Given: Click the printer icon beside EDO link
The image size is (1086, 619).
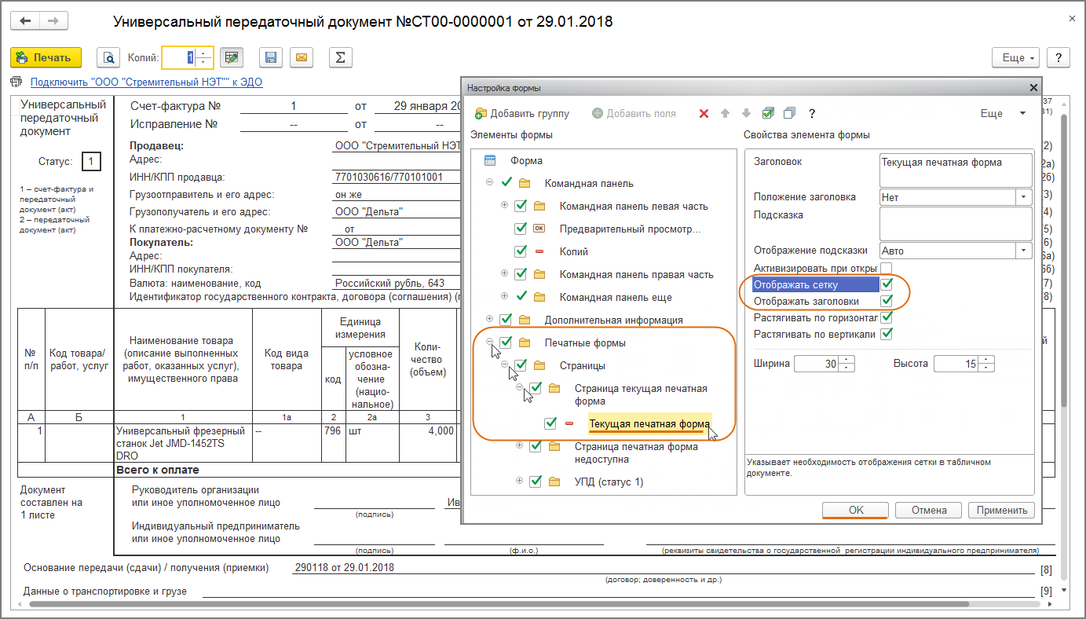Looking at the screenshot, I should (16, 82).
